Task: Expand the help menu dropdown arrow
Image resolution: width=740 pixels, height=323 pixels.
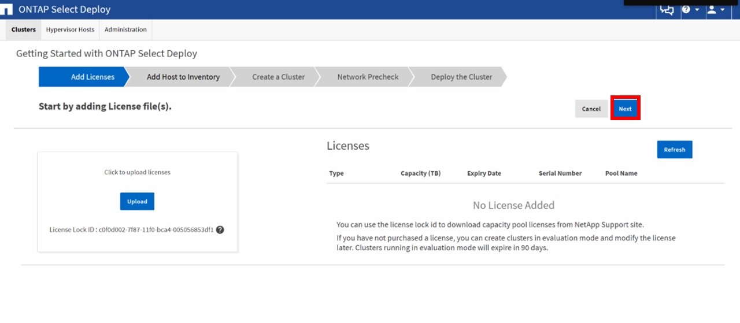Action: [697, 10]
